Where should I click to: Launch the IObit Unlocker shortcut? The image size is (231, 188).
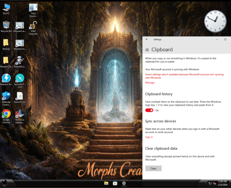[33, 28]
